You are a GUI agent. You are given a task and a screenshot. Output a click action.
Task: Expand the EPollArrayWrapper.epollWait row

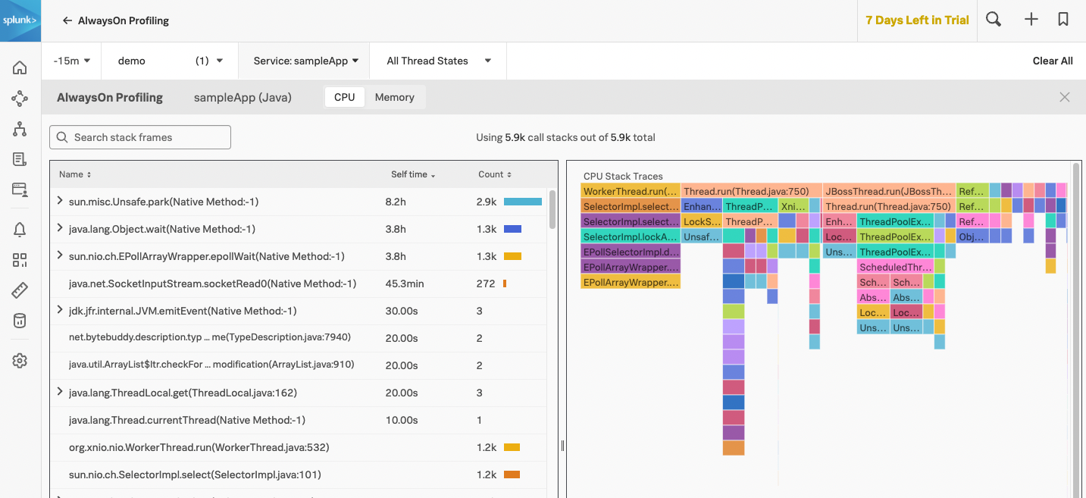point(60,255)
